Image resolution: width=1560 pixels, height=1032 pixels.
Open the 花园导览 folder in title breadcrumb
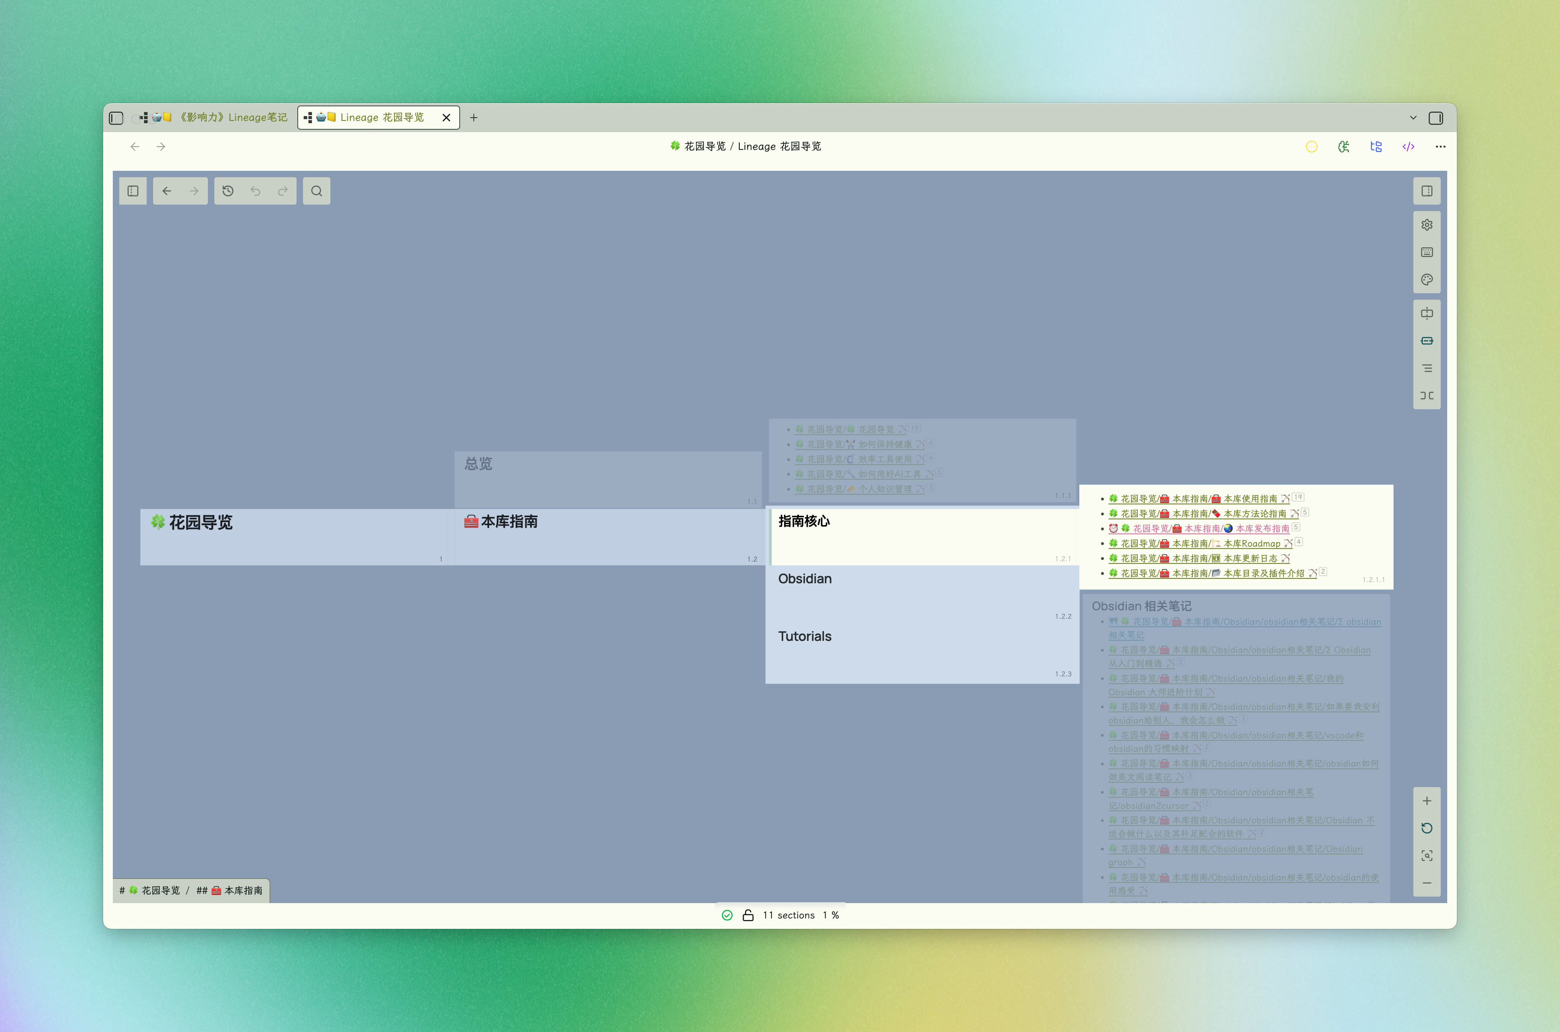[698, 146]
